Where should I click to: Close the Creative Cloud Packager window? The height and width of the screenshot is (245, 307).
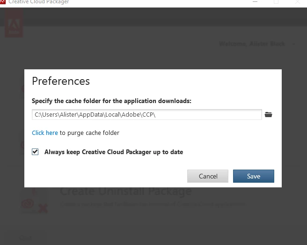point(298,2)
